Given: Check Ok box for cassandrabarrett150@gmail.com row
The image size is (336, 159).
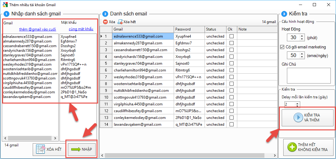Looking at the screenshot, I should [x=231, y=50].
